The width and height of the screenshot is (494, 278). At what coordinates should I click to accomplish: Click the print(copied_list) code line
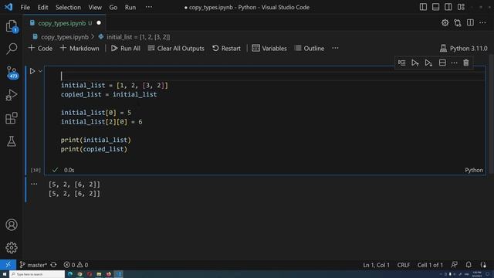pos(94,149)
